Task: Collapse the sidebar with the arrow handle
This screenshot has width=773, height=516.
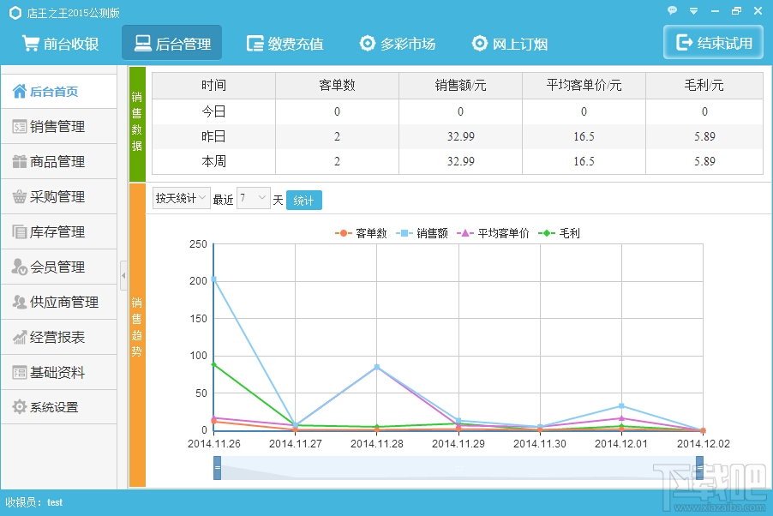Action: pos(123,275)
